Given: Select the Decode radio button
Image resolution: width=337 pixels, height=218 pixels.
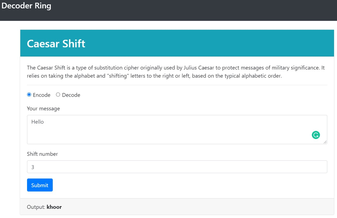Looking at the screenshot, I should pyautogui.click(x=58, y=95).
